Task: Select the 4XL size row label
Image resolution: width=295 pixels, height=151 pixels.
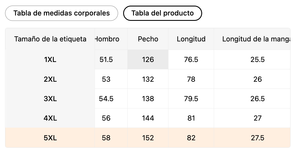Action: click(50, 118)
